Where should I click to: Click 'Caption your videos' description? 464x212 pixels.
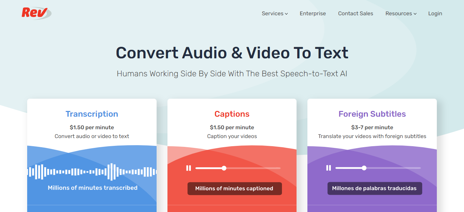[x=232, y=136]
